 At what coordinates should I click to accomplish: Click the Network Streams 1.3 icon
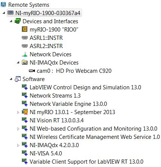click(25, 95)
